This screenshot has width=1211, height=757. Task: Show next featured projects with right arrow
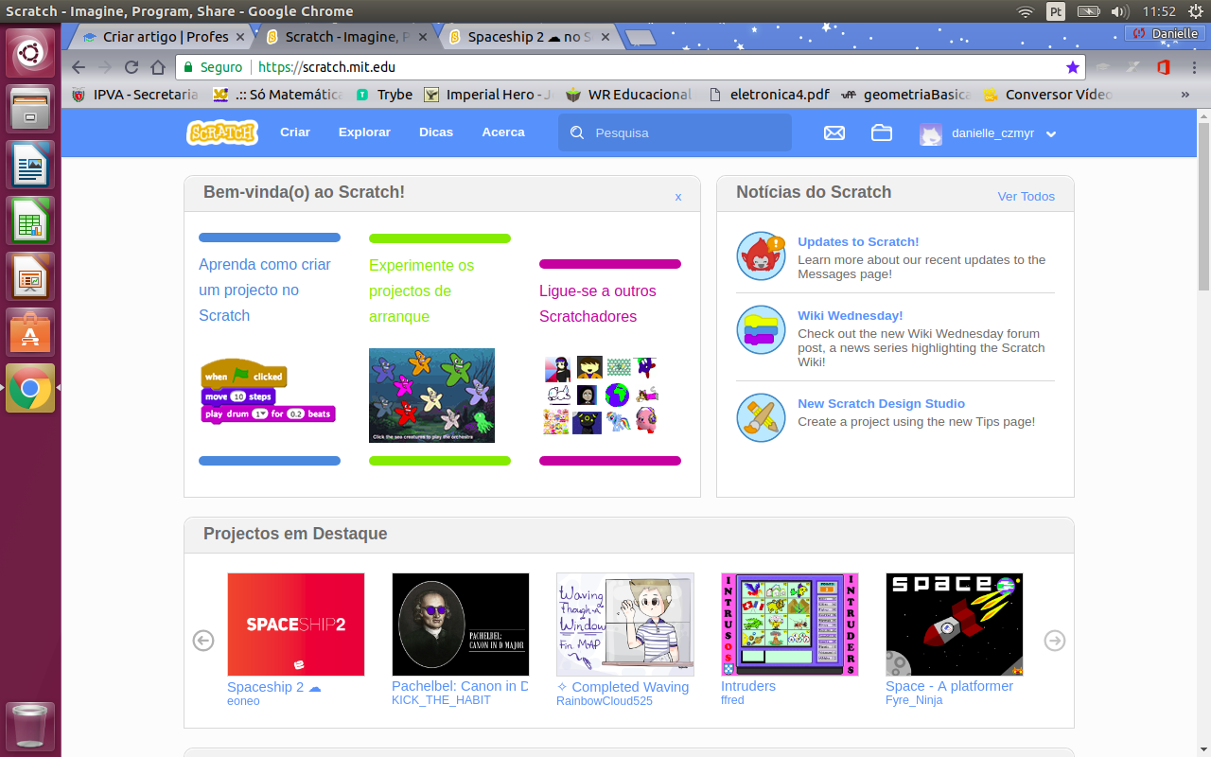1055,641
